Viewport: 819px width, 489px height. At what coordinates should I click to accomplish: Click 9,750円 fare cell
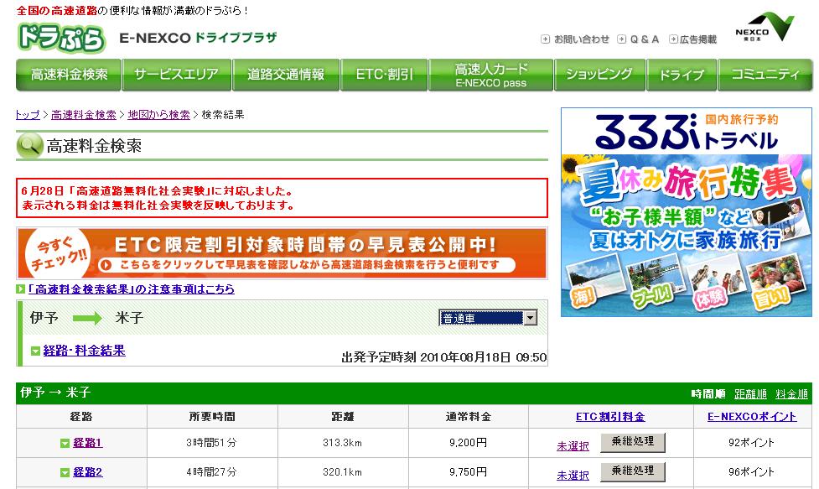[469, 472]
